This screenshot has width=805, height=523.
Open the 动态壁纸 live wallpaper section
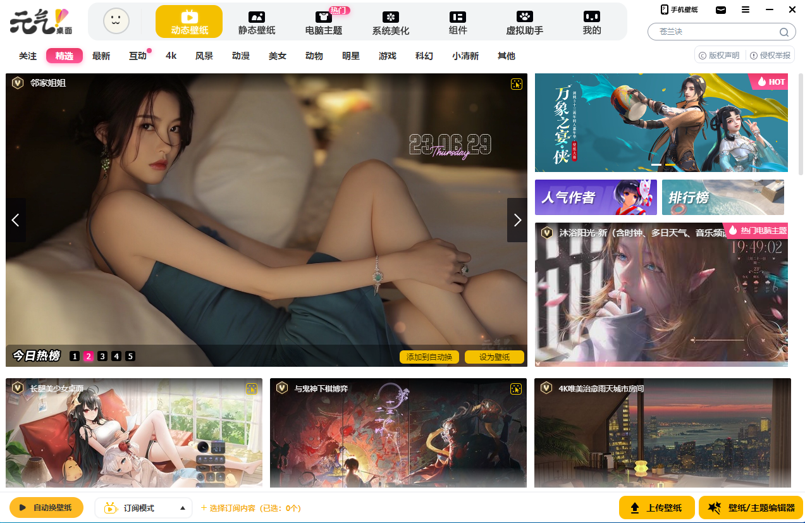(189, 22)
